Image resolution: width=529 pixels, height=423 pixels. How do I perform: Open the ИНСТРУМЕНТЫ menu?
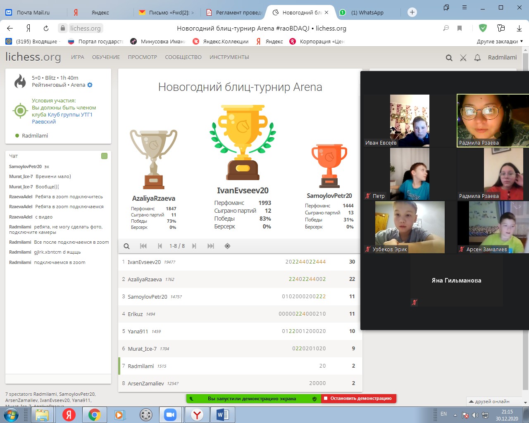point(229,57)
